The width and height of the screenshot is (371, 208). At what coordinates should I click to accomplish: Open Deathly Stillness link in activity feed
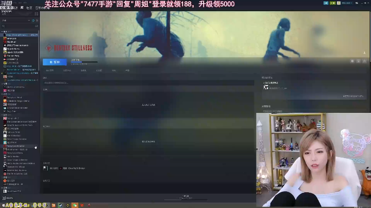coord(74,168)
